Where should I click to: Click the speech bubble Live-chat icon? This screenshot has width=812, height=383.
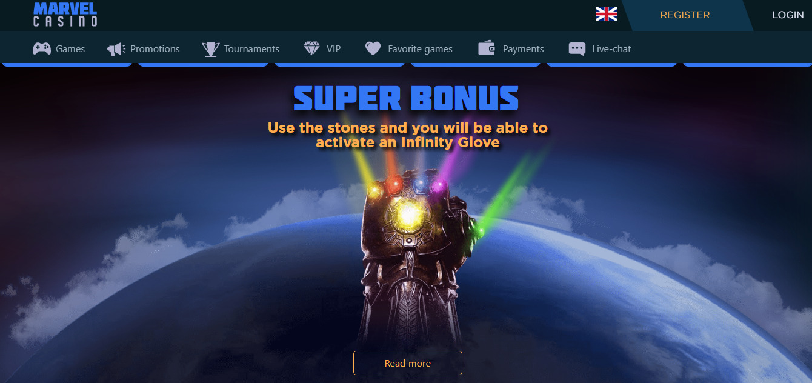click(577, 49)
